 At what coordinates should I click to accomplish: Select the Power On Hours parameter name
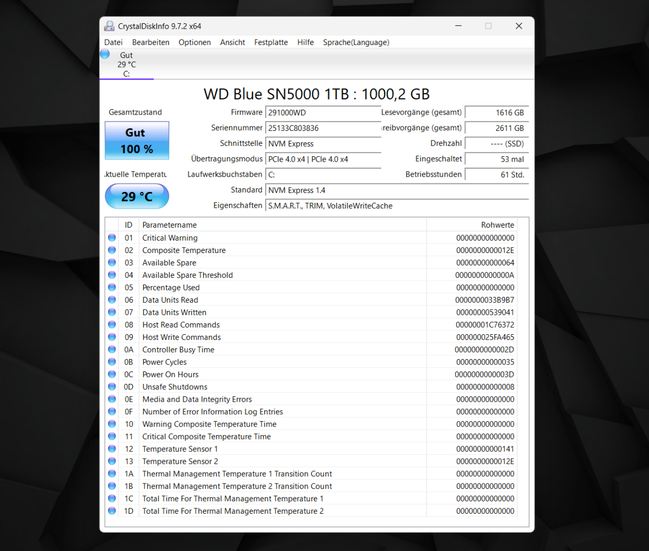tap(171, 374)
